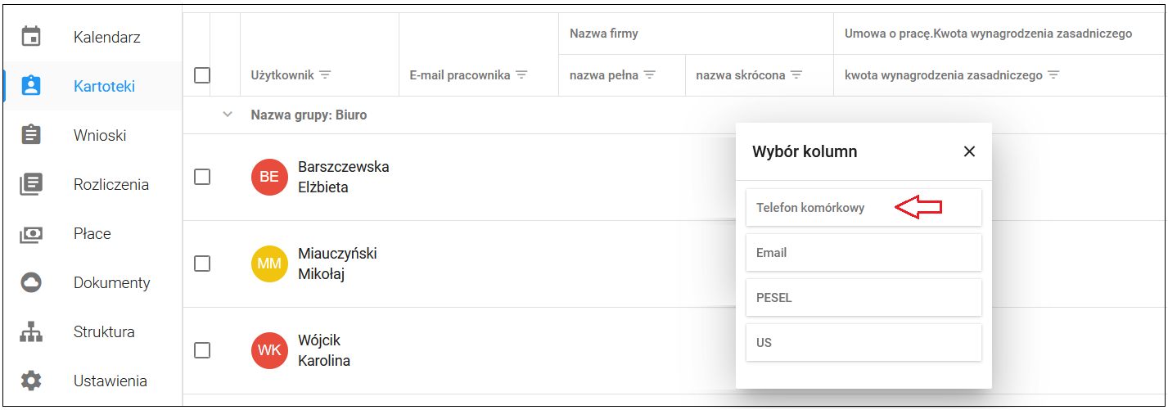Open filter for nazwa skrócona column
Viewport: 1168px width, 410px height.
click(796, 75)
